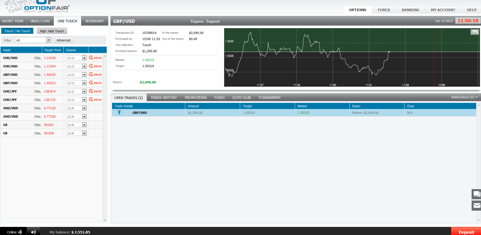Click the envelope message icon
The height and width of the screenshot is (235, 481).
pyautogui.click(x=476, y=206)
